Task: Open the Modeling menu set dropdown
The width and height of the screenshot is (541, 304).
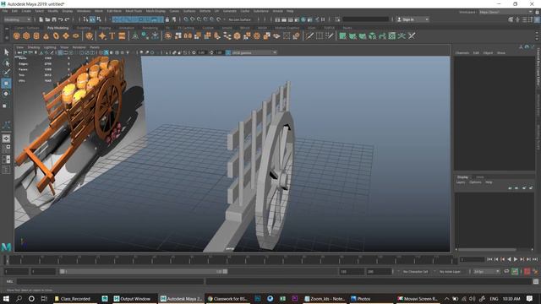Action: click(17, 19)
